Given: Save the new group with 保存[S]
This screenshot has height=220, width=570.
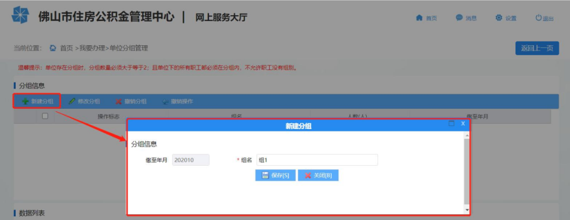Looking at the screenshot, I should 275,175.
